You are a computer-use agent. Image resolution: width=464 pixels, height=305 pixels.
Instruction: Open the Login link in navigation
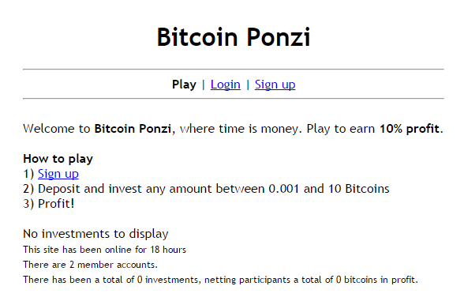pos(225,85)
